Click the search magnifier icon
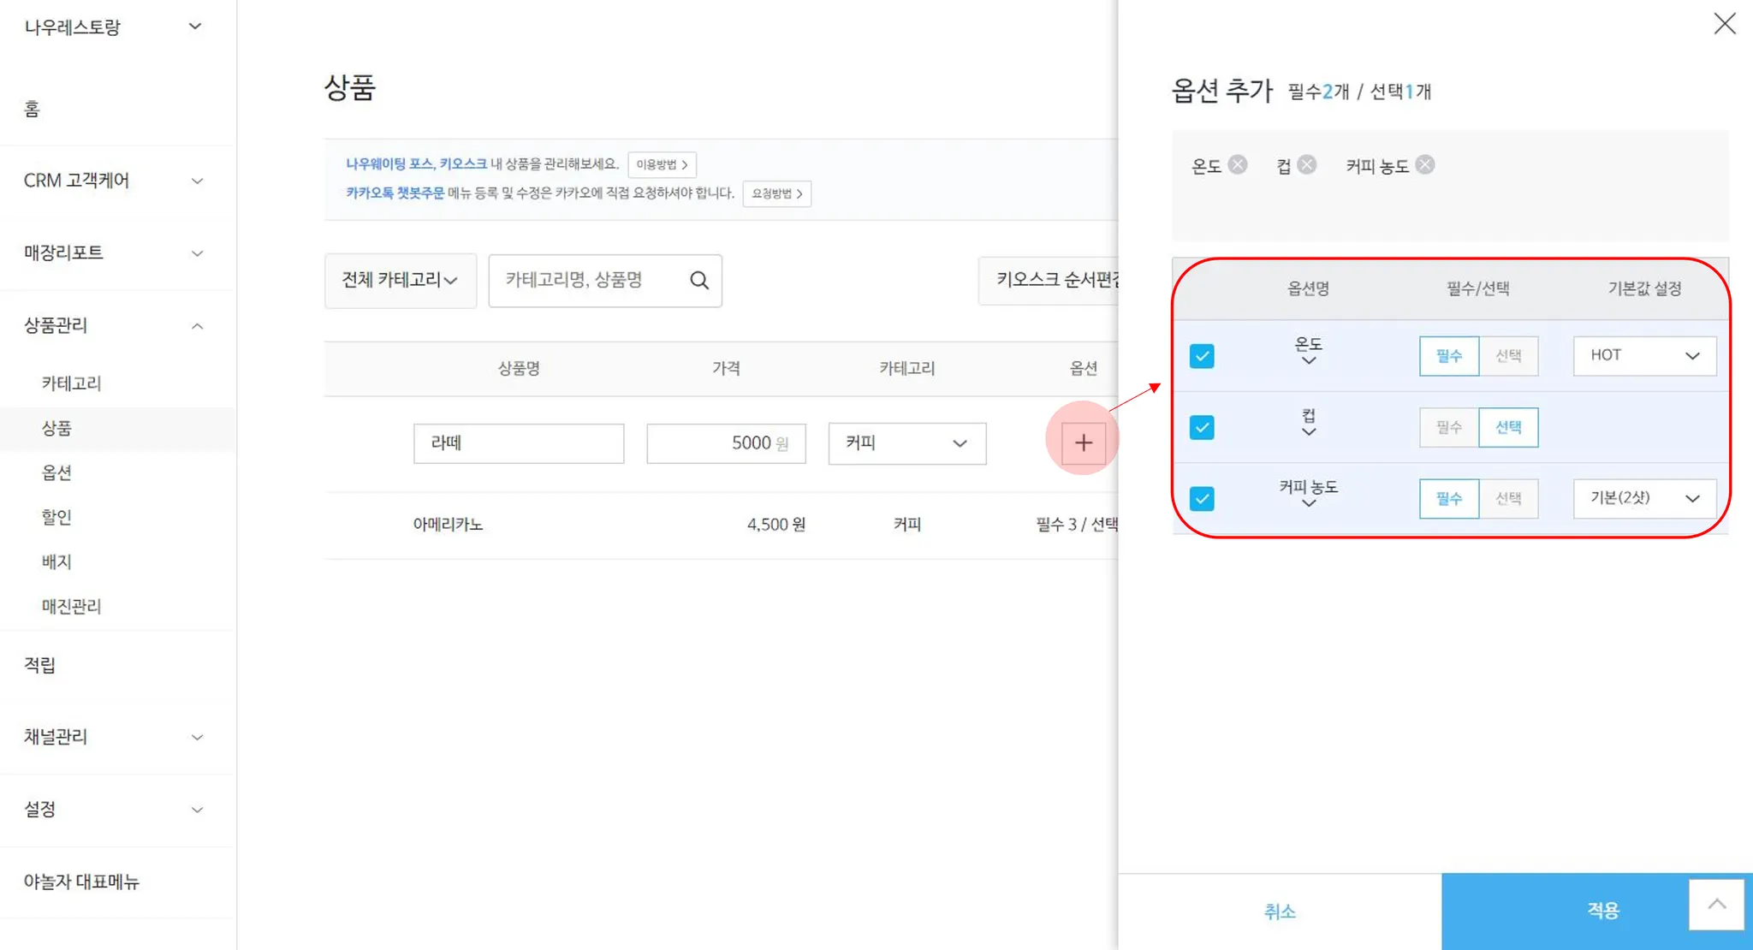The width and height of the screenshot is (1753, 950). [699, 280]
